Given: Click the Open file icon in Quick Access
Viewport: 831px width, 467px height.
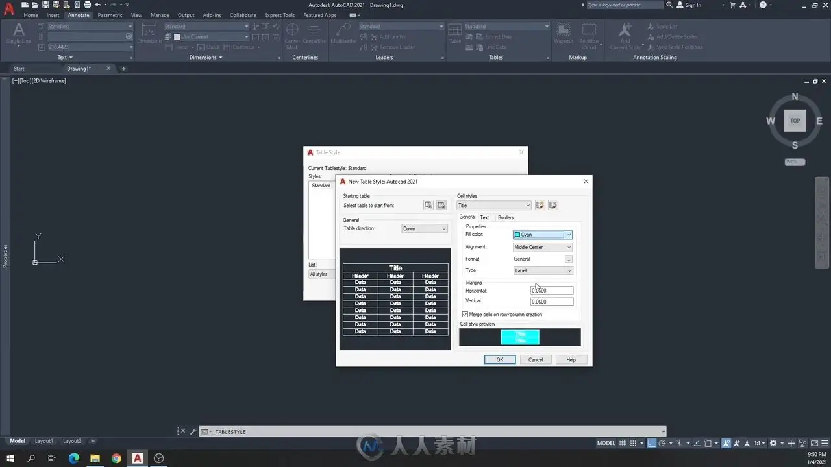Looking at the screenshot, I should click(36, 5).
